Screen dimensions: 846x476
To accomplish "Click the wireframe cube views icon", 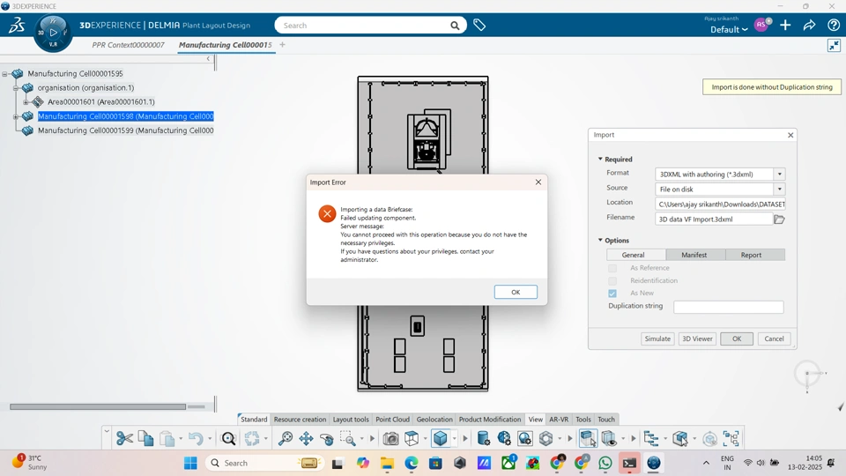I will click(412, 438).
